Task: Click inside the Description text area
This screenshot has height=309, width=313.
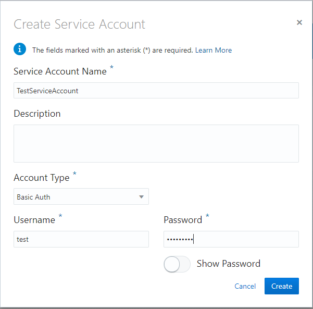Action: (x=156, y=143)
